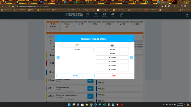The height and width of the screenshot is (107, 191).
Task: Filter players by ALL positions
Action: [50, 37]
